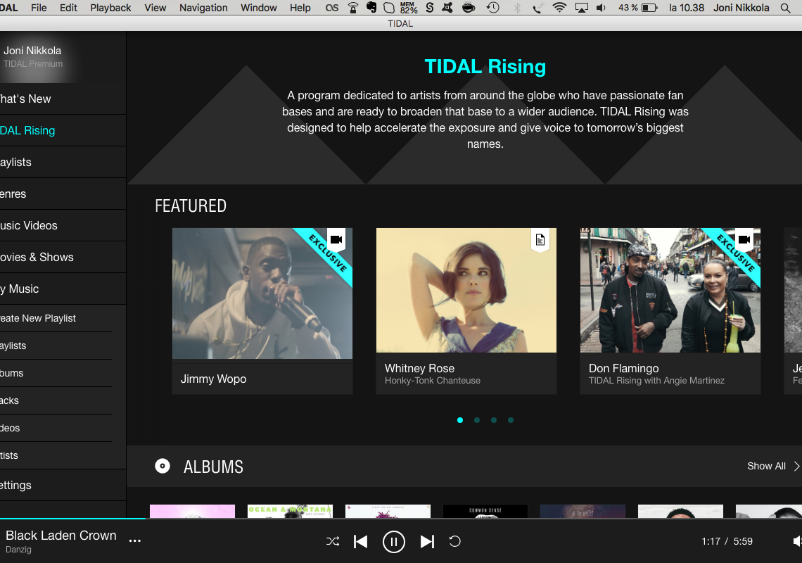Click the Whitney Rose artist thumbnail
This screenshot has width=802, height=563.
click(x=466, y=290)
